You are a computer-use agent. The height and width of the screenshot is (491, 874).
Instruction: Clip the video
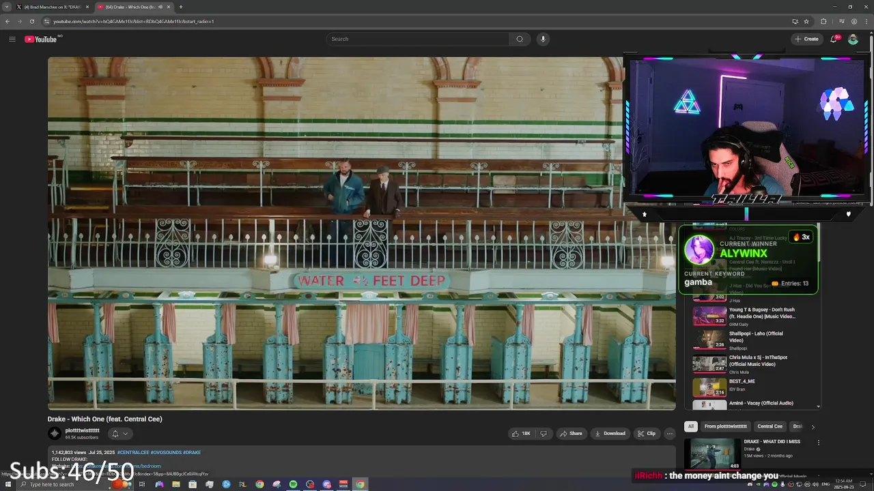pos(646,433)
